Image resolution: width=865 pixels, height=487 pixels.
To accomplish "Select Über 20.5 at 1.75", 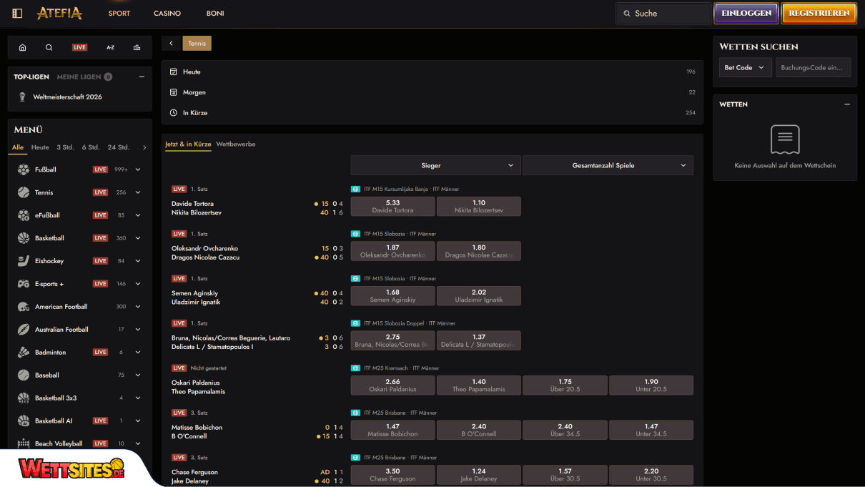I will coord(565,385).
